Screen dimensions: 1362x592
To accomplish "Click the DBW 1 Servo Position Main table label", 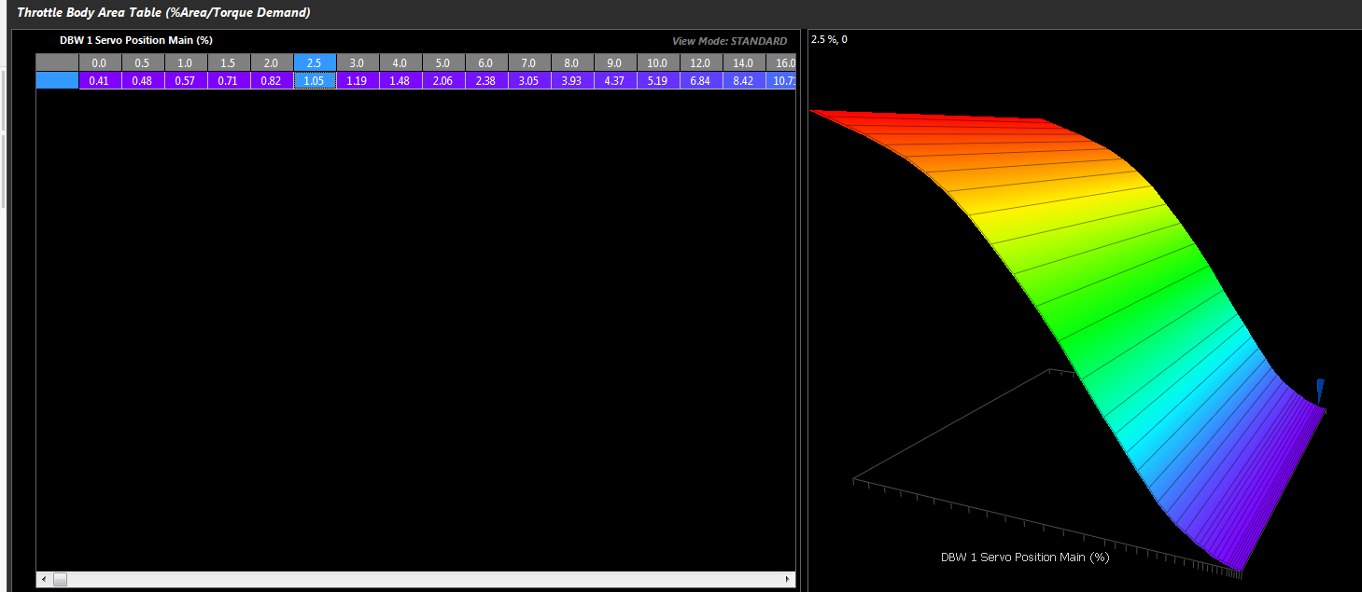I will 136,40.
